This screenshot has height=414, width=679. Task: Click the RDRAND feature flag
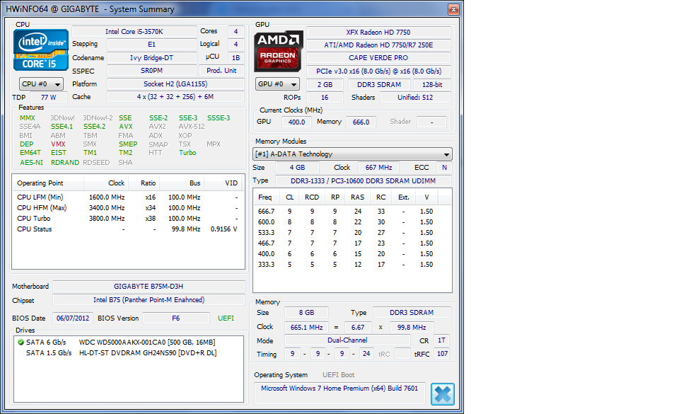click(x=65, y=162)
